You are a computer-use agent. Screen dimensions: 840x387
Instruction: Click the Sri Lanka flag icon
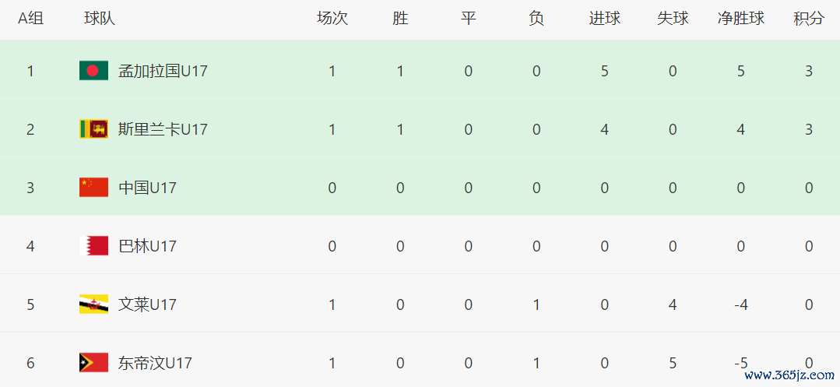pos(93,129)
